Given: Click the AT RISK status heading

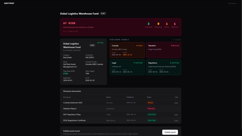Looking at the screenshot, I should tap(69, 23).
